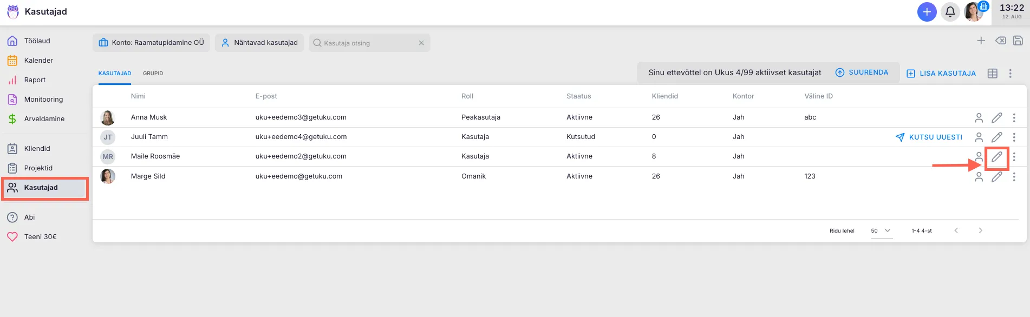Screen dimensions: 1030x317
Task: Clear filters using the backspace icon
Action: [x=1000, y=41]
